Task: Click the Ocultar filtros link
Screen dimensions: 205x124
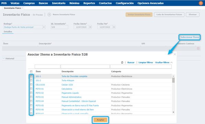Action: (x=162, y=63)
